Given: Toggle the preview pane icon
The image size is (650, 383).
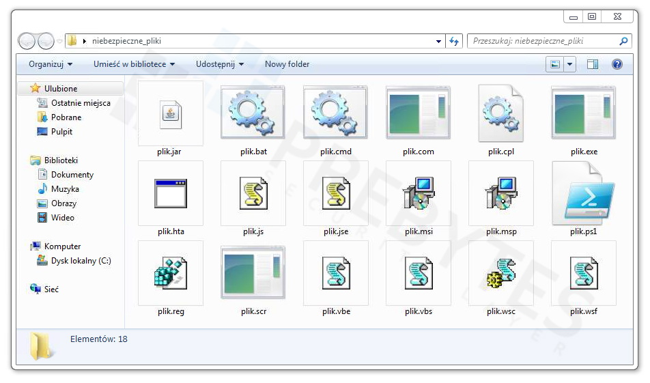Looking at the screenshot, I should (593, 64).
